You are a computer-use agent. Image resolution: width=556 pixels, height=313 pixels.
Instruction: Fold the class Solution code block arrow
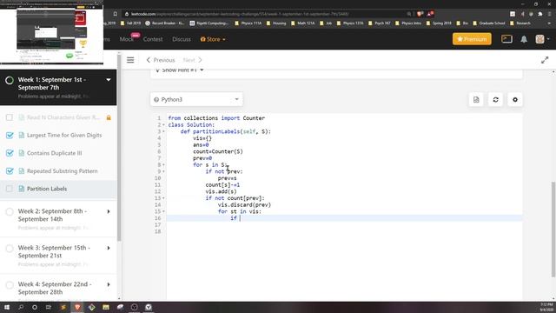point(163,125)
